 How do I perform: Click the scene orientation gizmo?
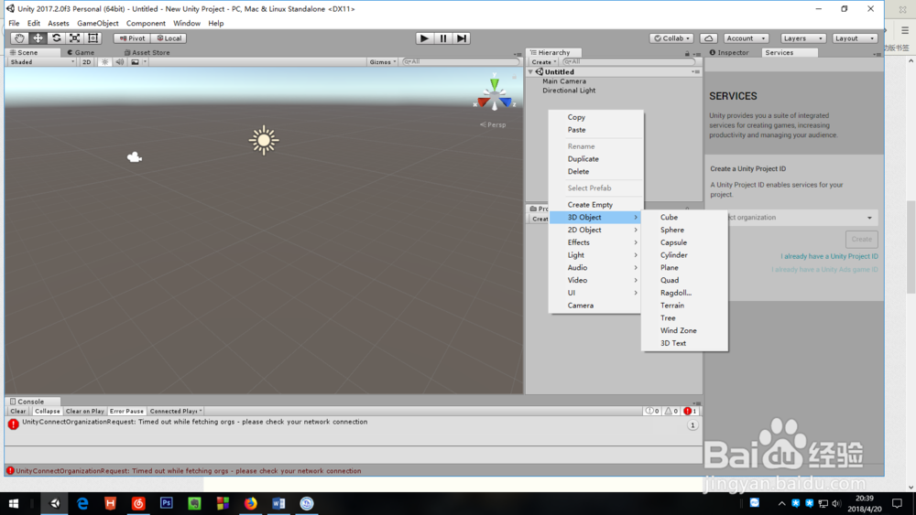(495, 94)
